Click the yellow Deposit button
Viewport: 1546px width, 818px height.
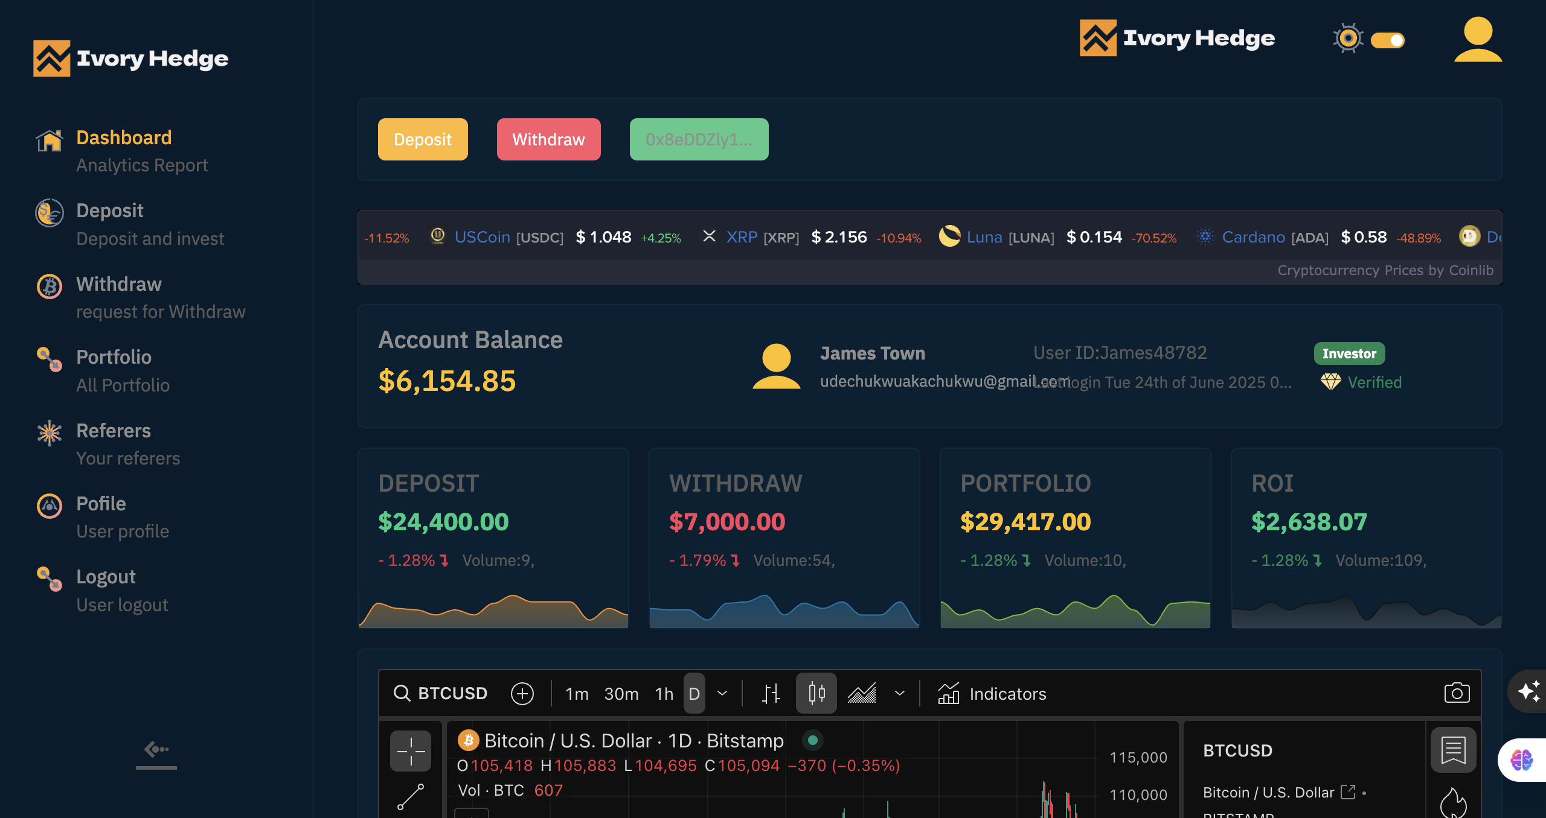pos(423,139)
